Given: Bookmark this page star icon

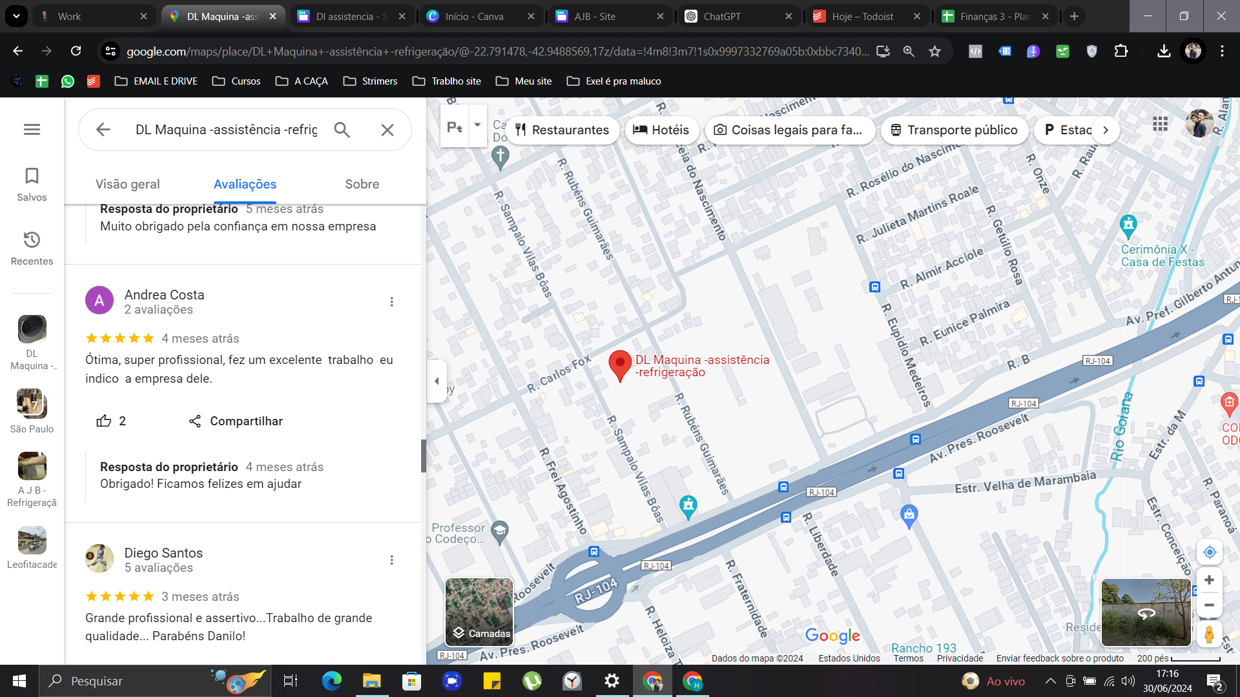Looking at the screenshot, I should [935, 51].
